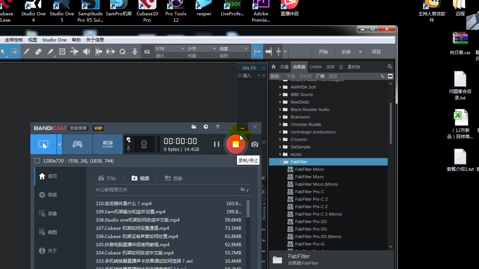Screen dimensions: 479x269
Task: Open the Bandicam help question mark
Action: [x=217, y=127]
